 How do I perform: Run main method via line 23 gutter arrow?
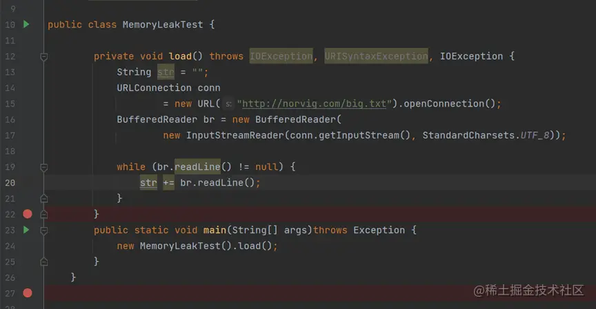26,230
